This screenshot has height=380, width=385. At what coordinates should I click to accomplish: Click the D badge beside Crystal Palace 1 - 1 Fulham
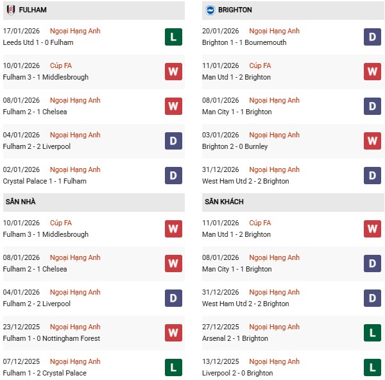pos(173,175)
